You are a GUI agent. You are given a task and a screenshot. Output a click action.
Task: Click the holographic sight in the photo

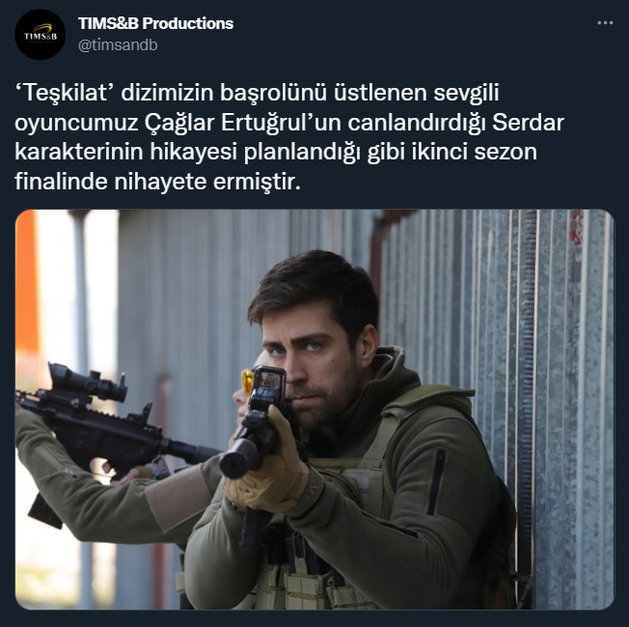(x=268, y=385)
